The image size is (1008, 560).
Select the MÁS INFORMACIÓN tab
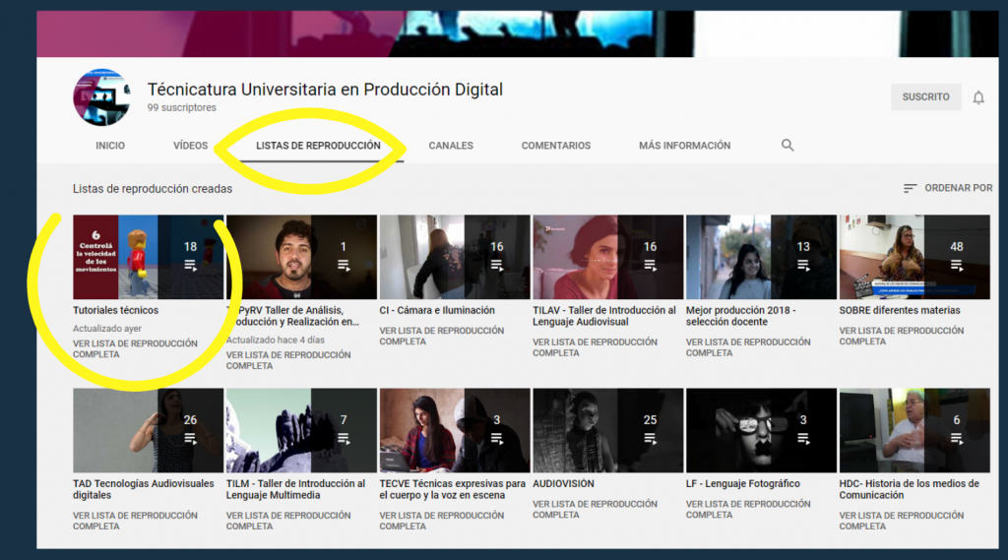tap(684, 146)
